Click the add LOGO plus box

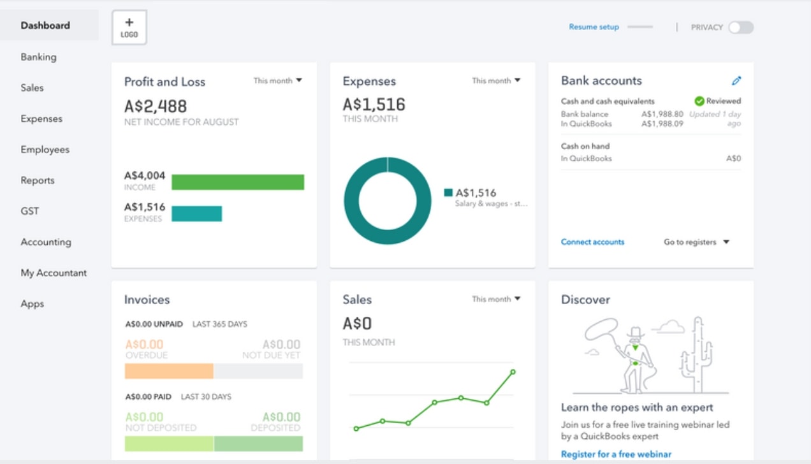129,27
